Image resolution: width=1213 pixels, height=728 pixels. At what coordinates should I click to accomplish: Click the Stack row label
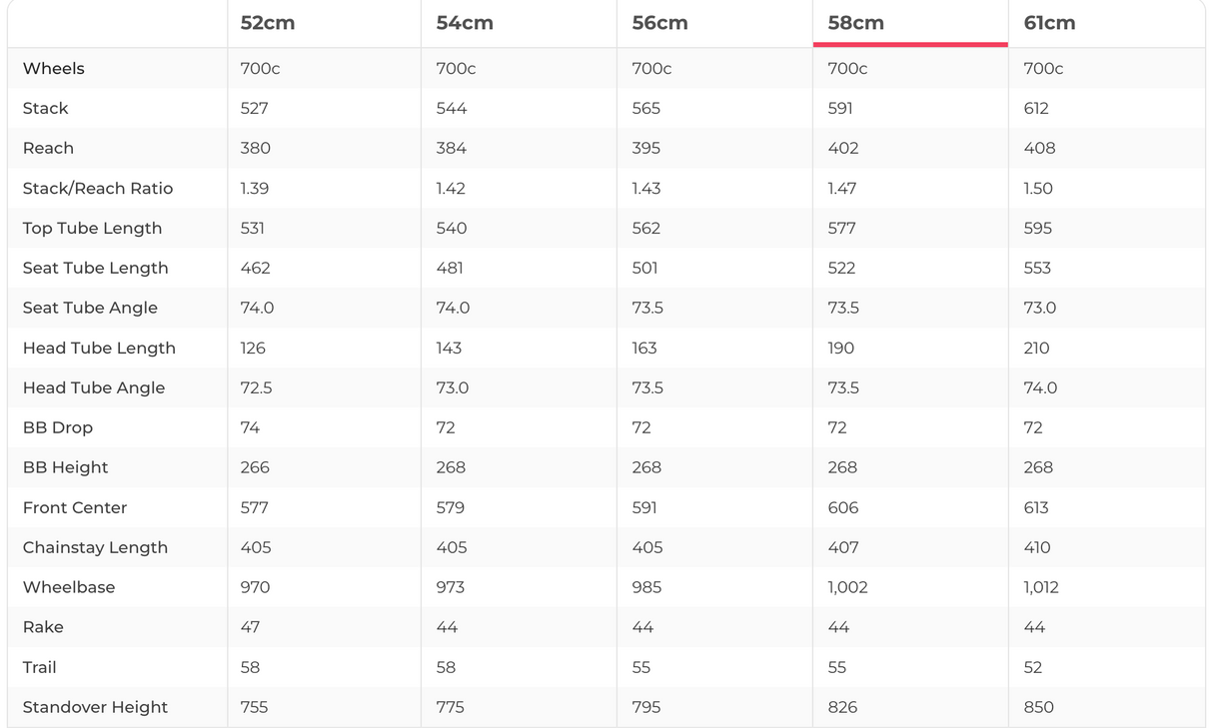[46, 108]
